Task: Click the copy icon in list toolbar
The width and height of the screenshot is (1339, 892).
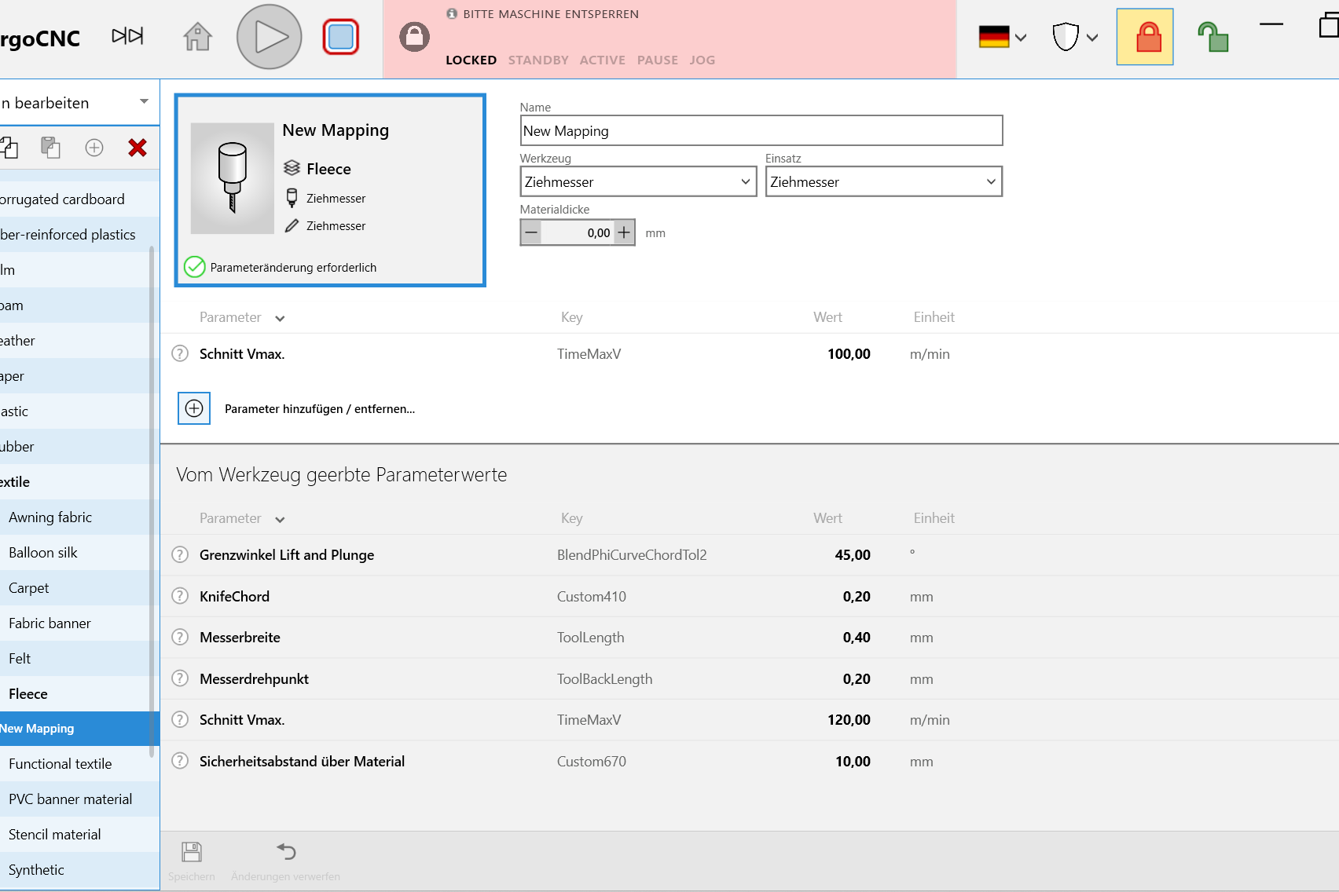Action: 9,148
